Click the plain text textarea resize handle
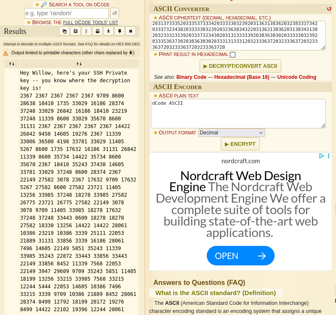 pos(323,126)
